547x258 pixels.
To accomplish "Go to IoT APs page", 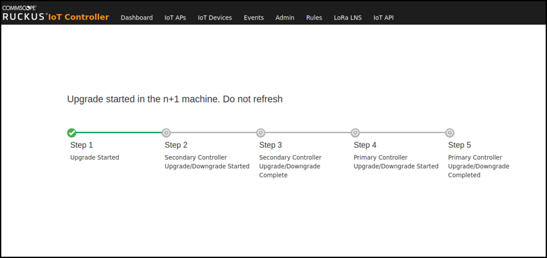I will 175,18.
